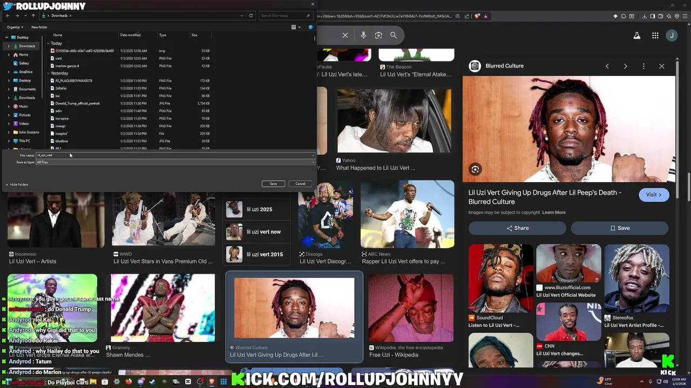Screen dimensions: 691x388
Task: Click Hide Folders toggle
Action: (17, 184)
